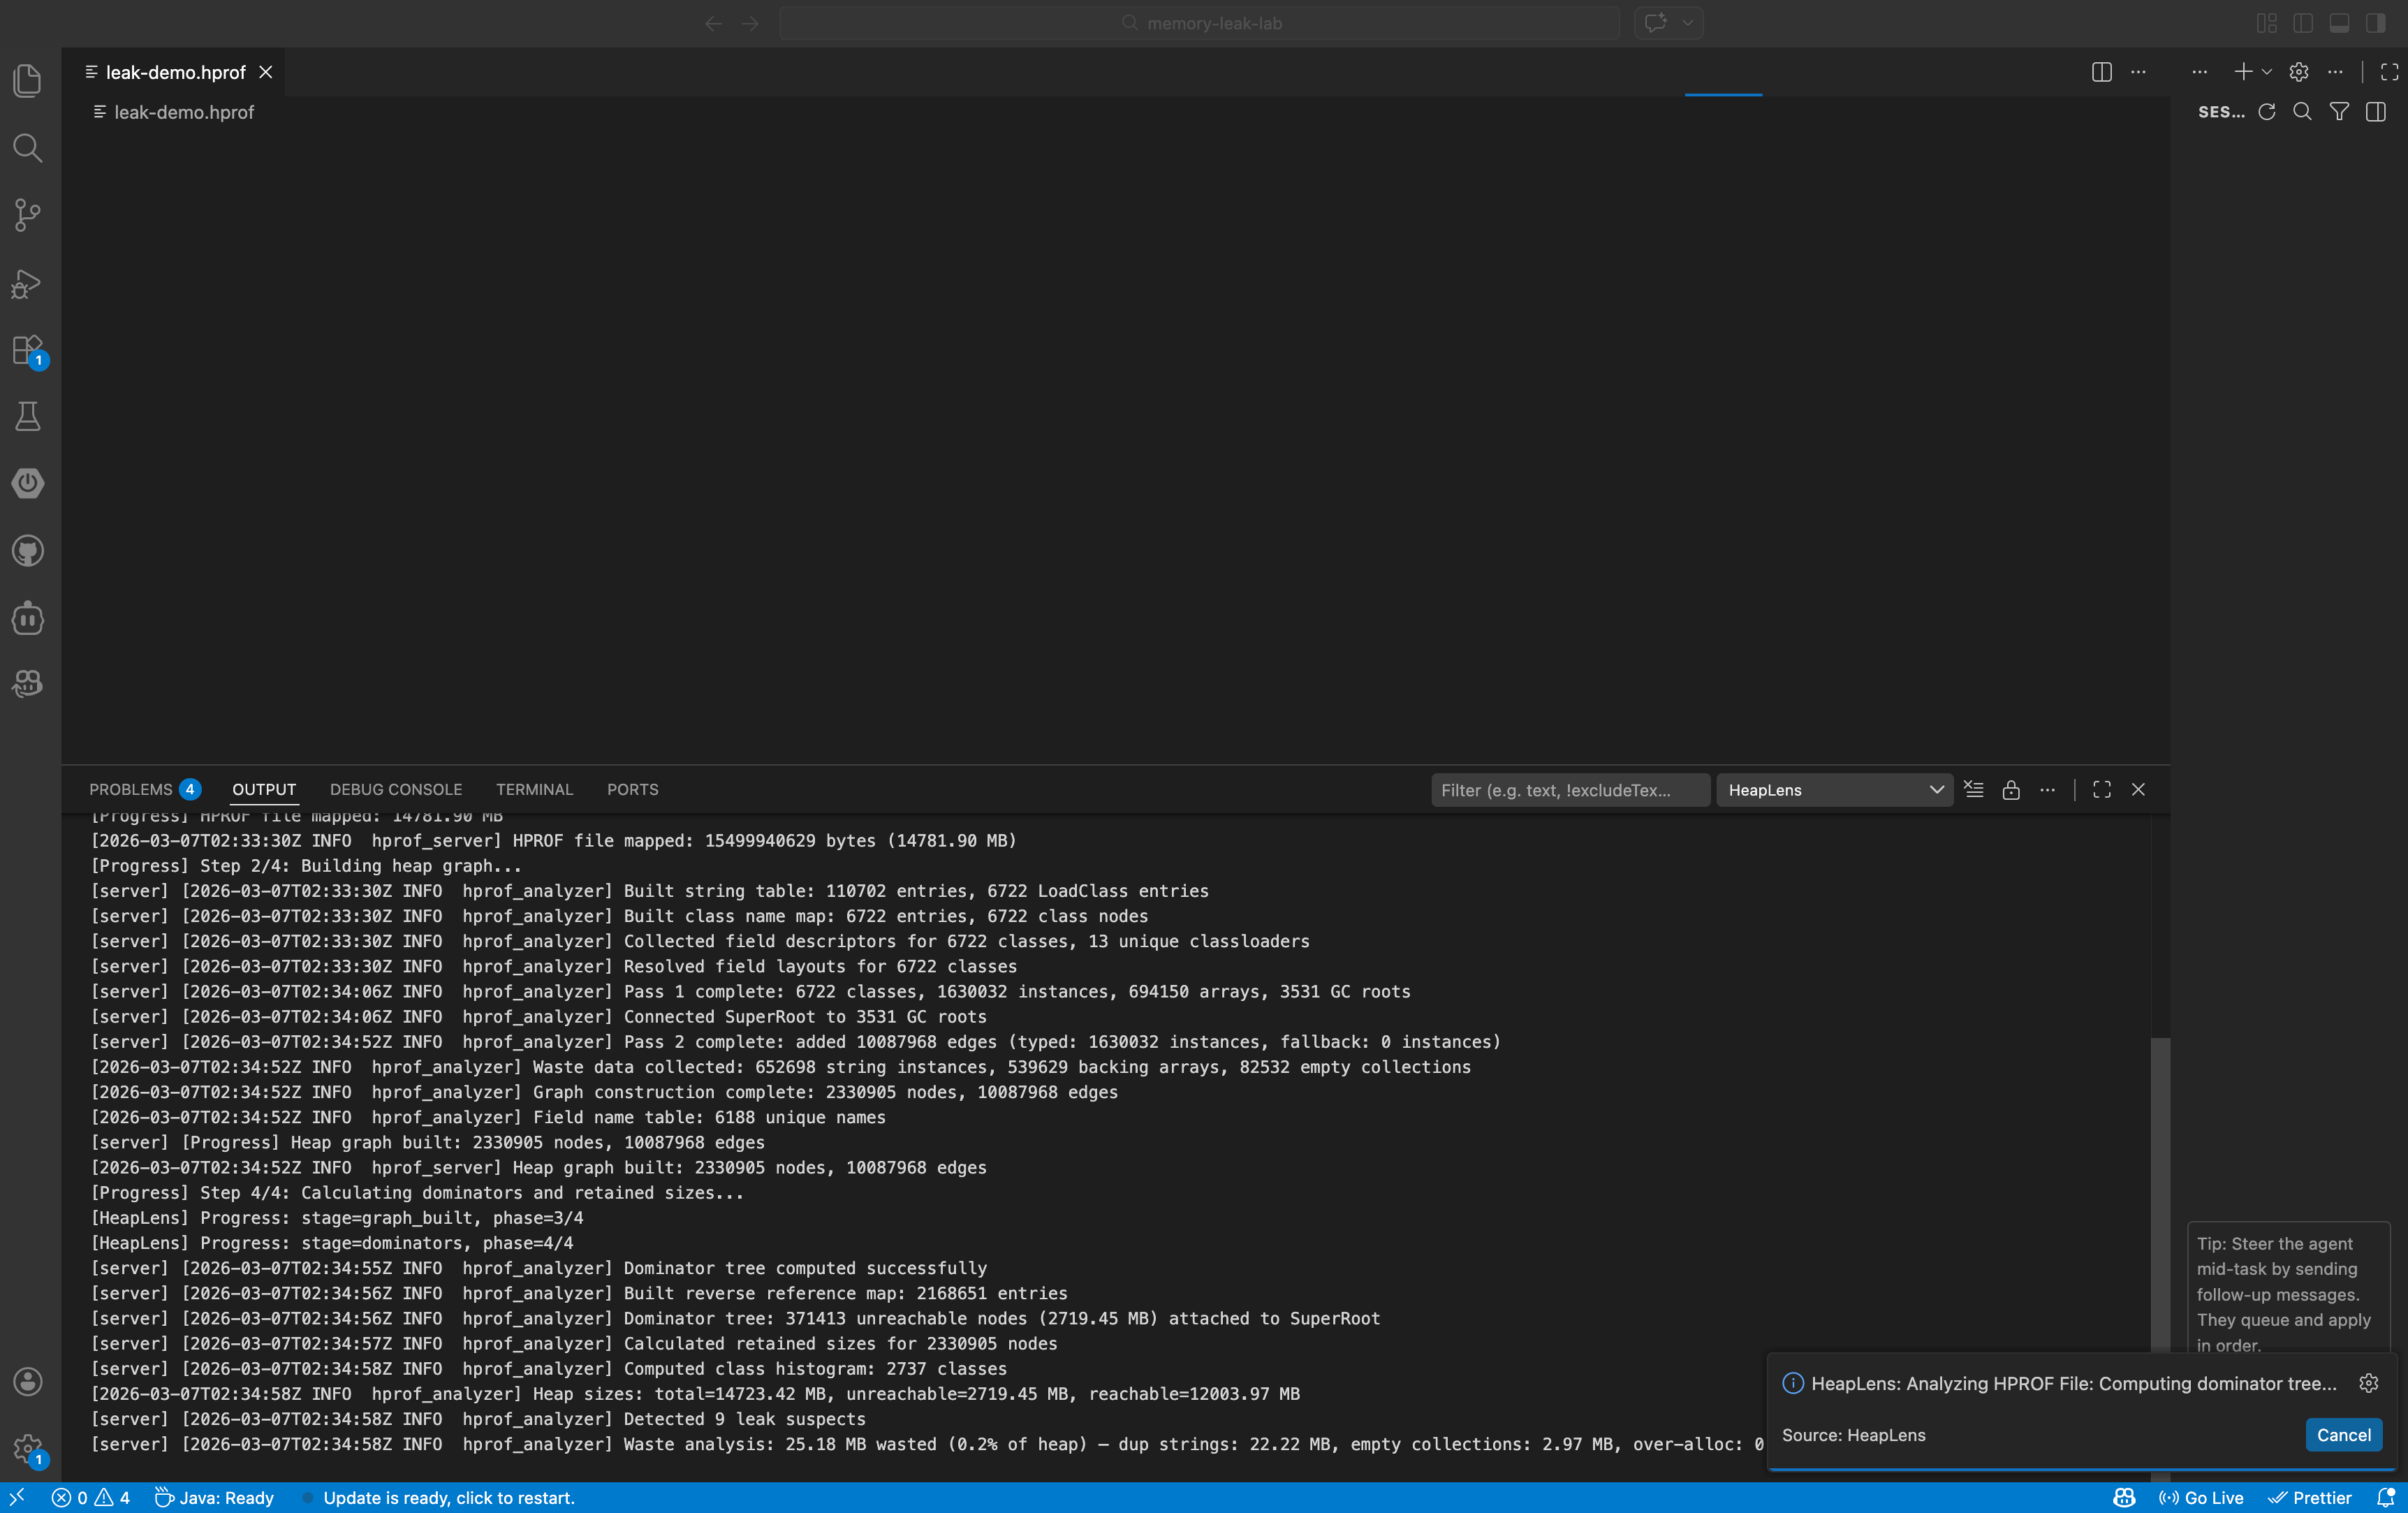Screen dimensions: 2408x1513
Task: Open the HeapLens output channel dropdown
Action: pos(1834,790)
